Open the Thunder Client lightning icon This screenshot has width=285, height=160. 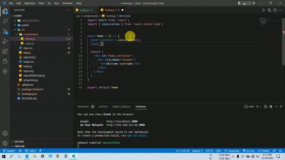(5, 71)
